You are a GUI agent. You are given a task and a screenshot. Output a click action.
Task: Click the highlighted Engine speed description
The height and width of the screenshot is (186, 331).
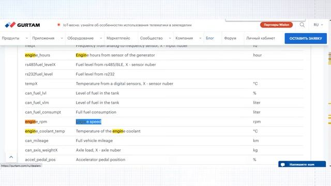[x=88, y=122]
